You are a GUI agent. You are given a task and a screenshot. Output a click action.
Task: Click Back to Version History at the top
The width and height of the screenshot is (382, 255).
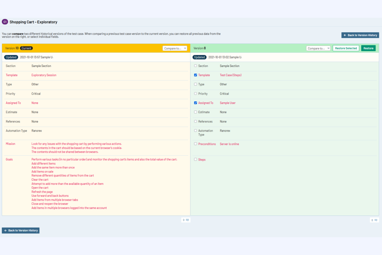click(x=360, y=35)
